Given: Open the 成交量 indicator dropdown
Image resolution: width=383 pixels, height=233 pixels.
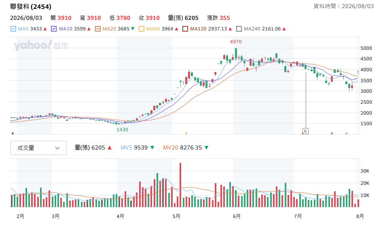Looking at the screenshot, I should tap(38, 148).
